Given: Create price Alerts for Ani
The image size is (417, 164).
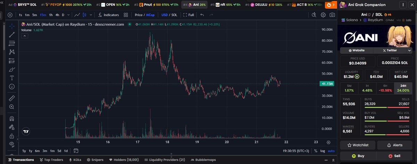Looking at the screenshot, I should point(395,145).
